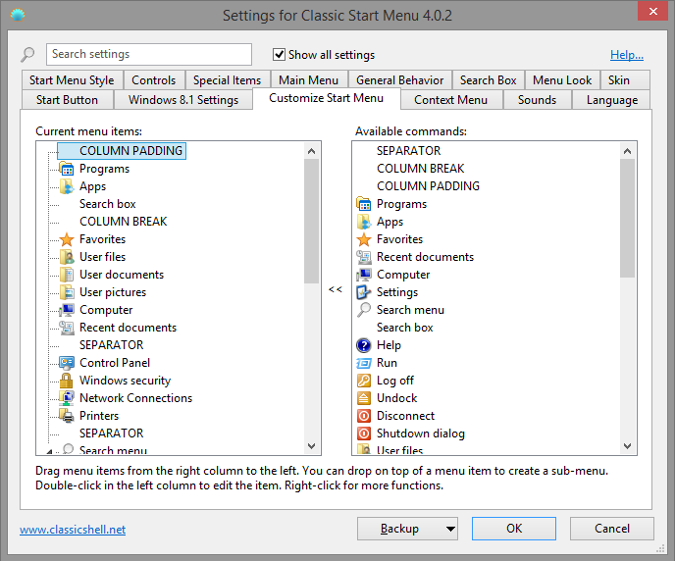
Task: Switch to the Start Menu Style tab
Action: 72,80
